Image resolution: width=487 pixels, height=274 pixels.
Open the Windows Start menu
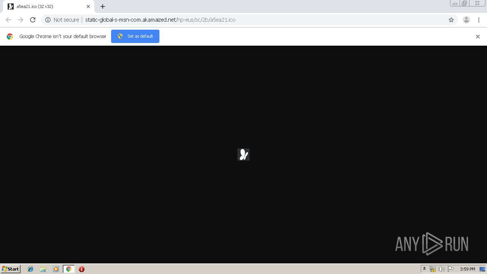tap(11, 269)
